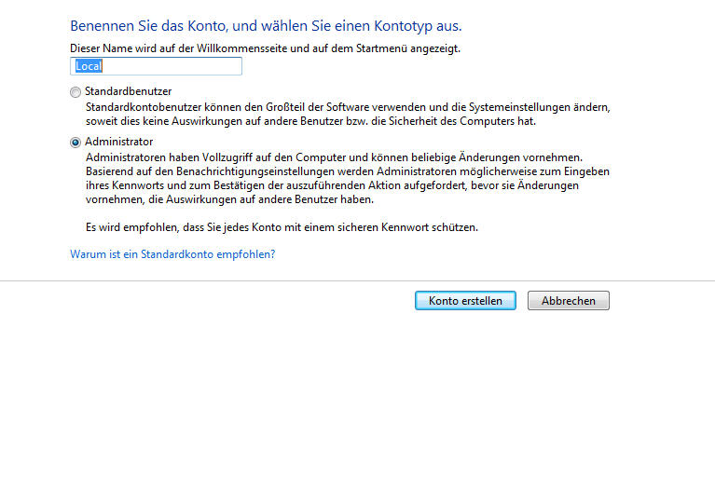The width and height of the screenshot is (715, 491).
Task: Click the heading 'Benennen Sie das Konto'
Action: [x=148, y=25]
